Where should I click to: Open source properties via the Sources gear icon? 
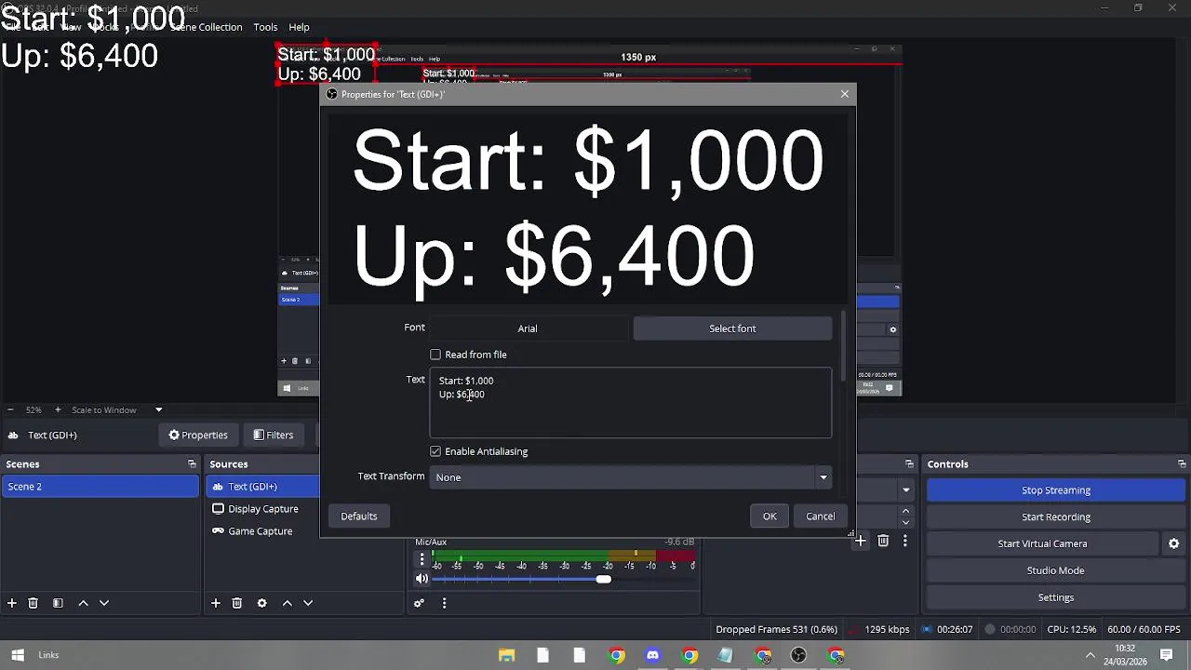point(262,603)
